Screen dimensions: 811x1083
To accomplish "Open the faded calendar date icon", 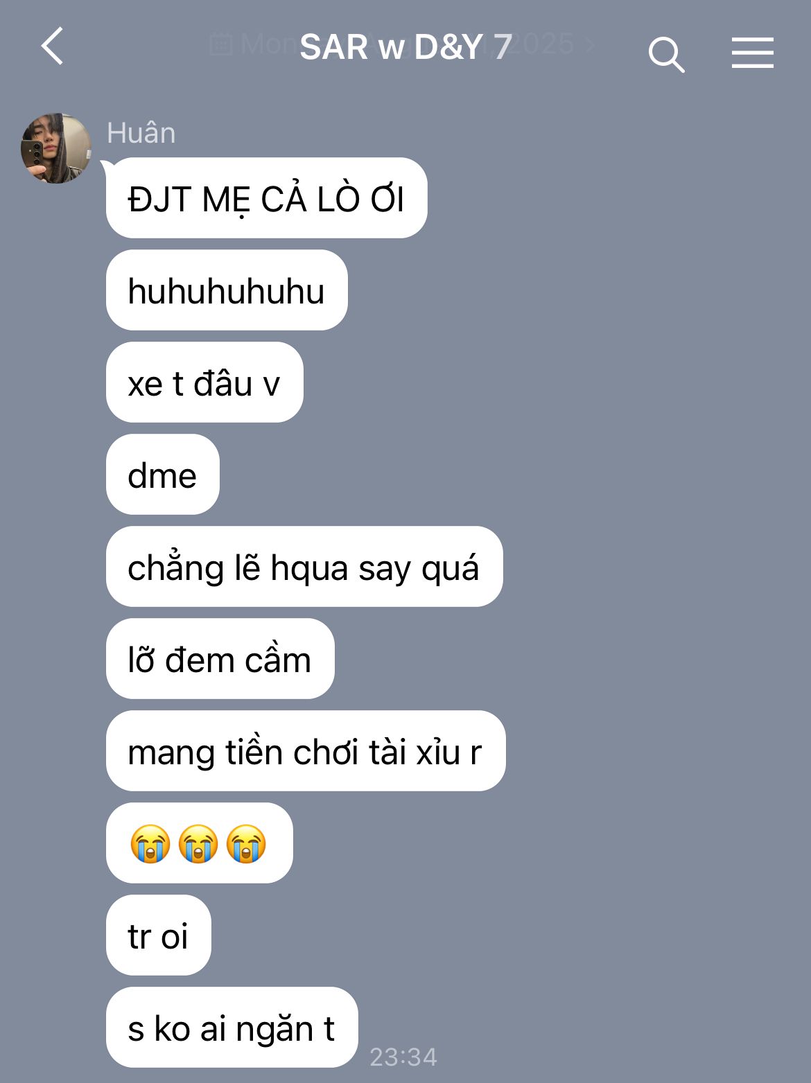I will [220, 45].
